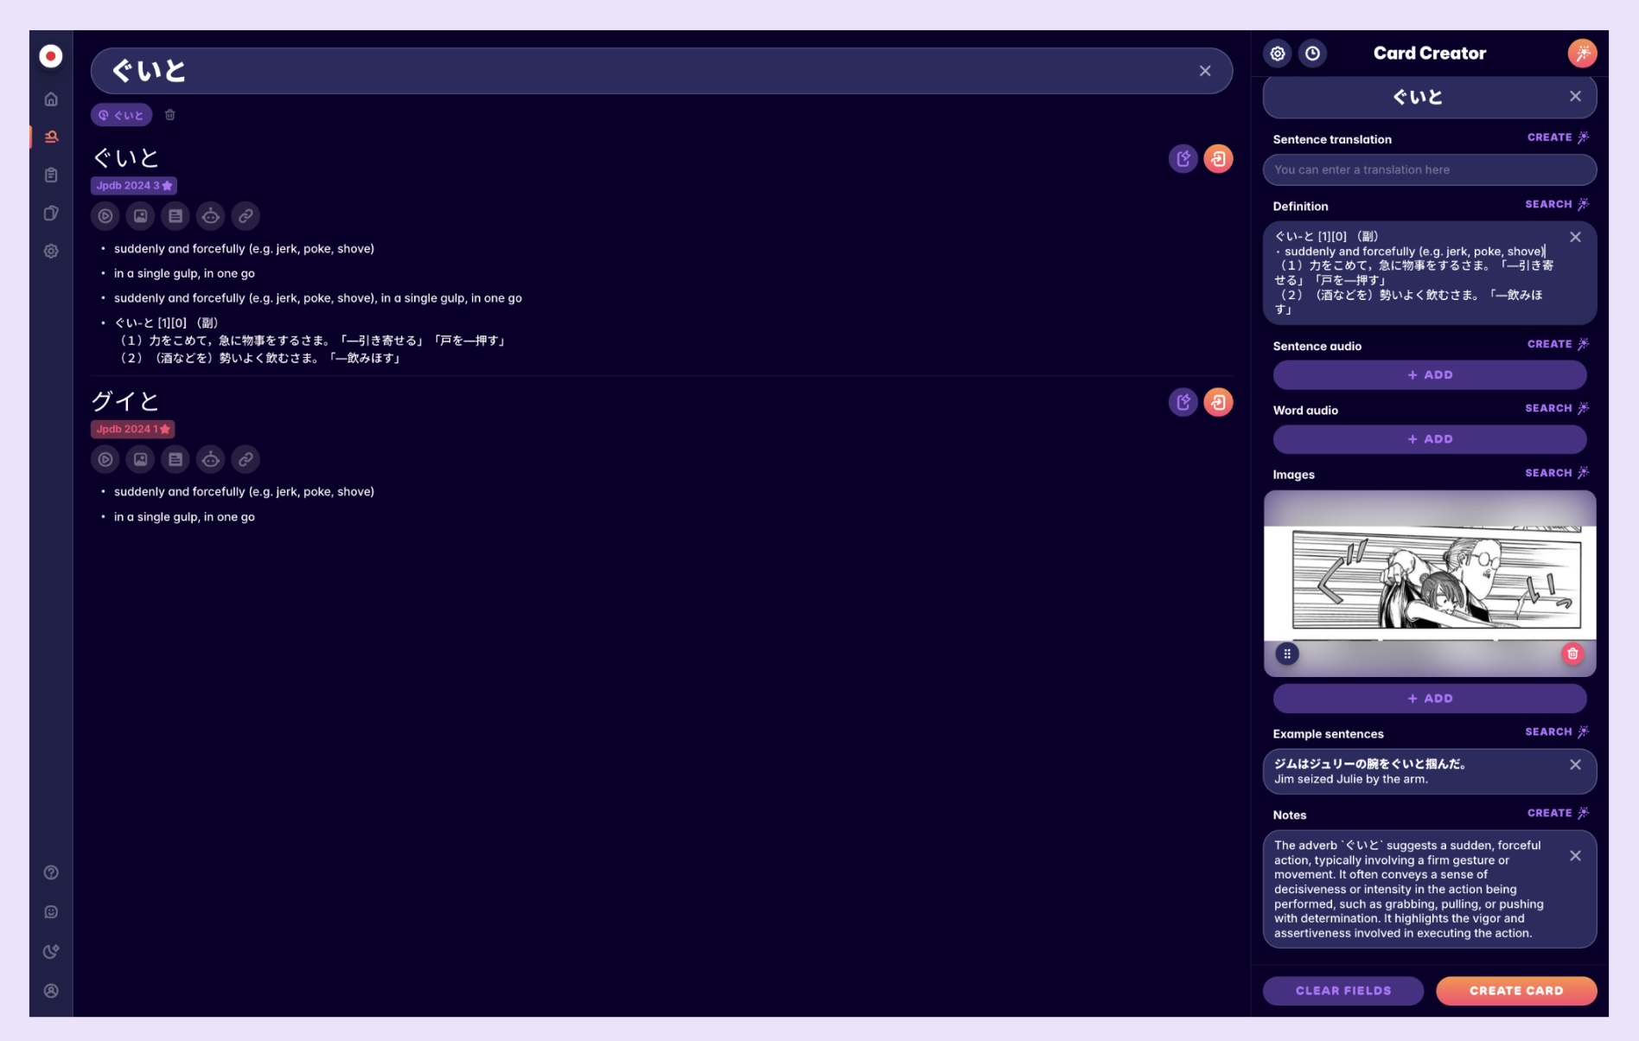
Task: Open the user profile sidebar icon
Action: [x=51, y=991]
